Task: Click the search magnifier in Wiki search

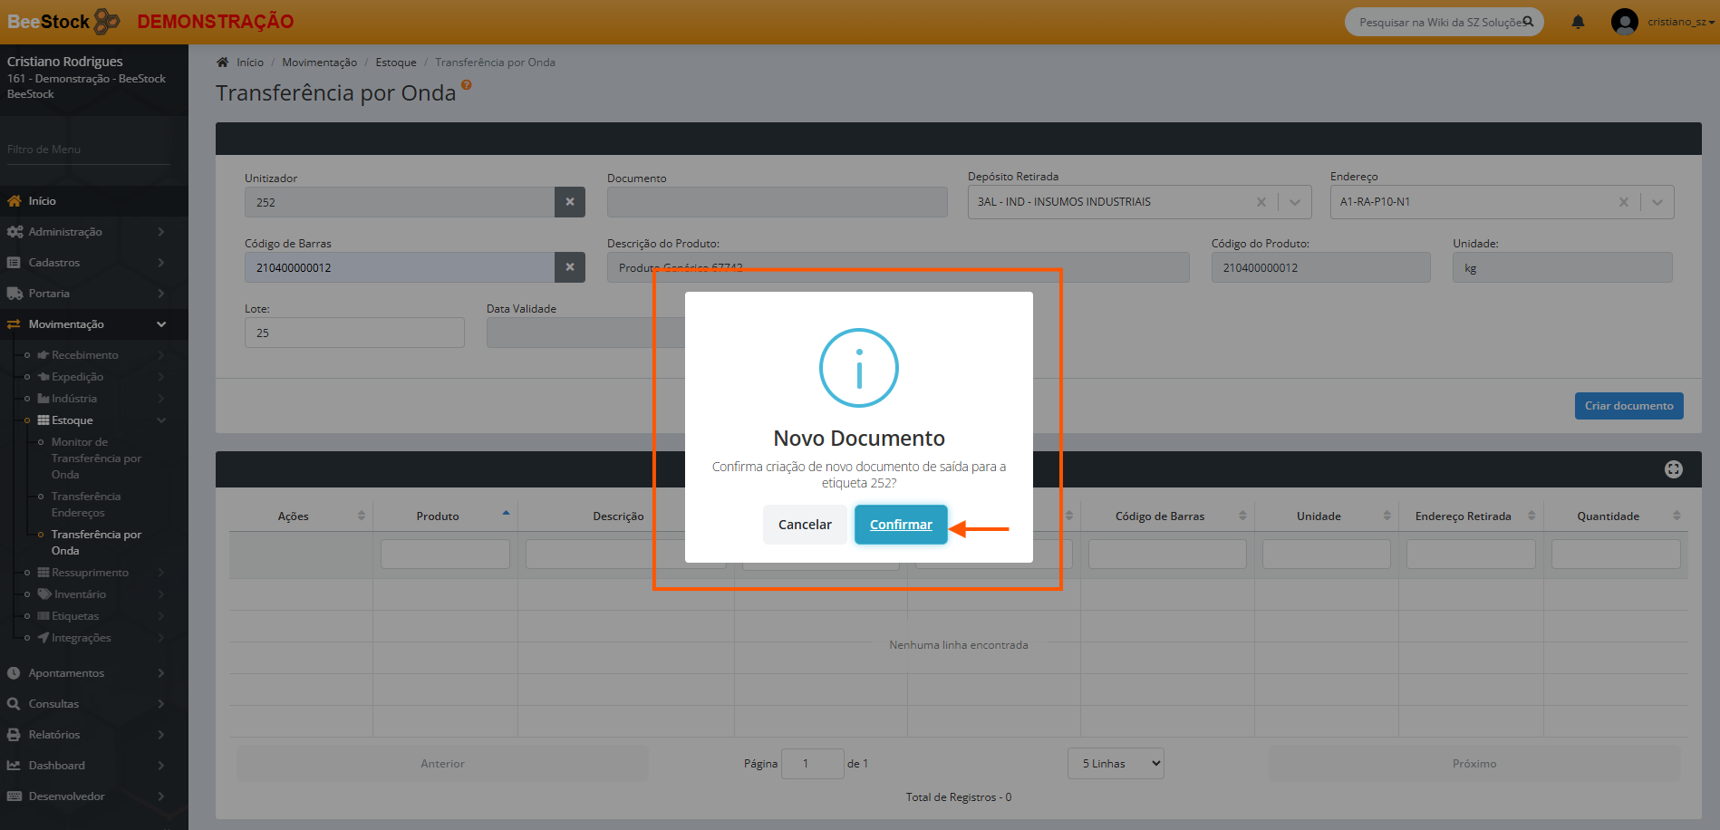Action: click(1528, 22)
